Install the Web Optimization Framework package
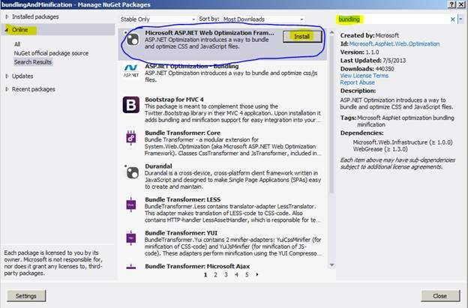Screen dimensions: 468x308 tap(302, 37)
